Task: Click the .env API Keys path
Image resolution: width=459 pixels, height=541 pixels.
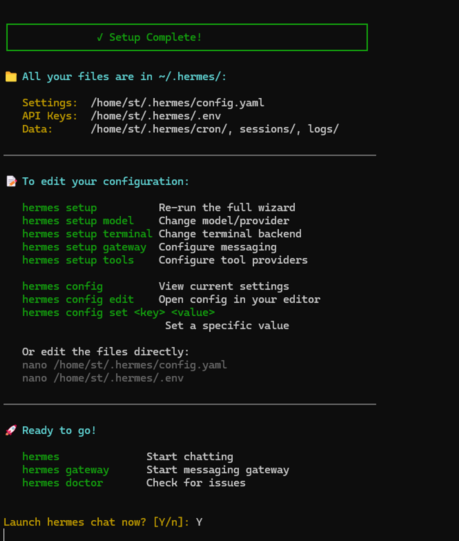Action: (156, 116)
